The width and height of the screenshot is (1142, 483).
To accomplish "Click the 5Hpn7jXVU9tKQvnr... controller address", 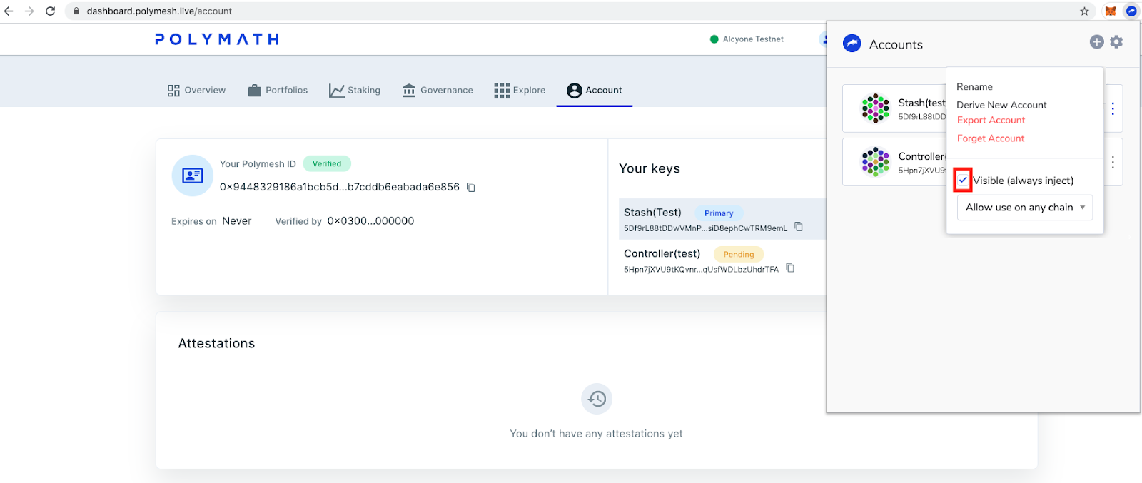I will point(701,270).
